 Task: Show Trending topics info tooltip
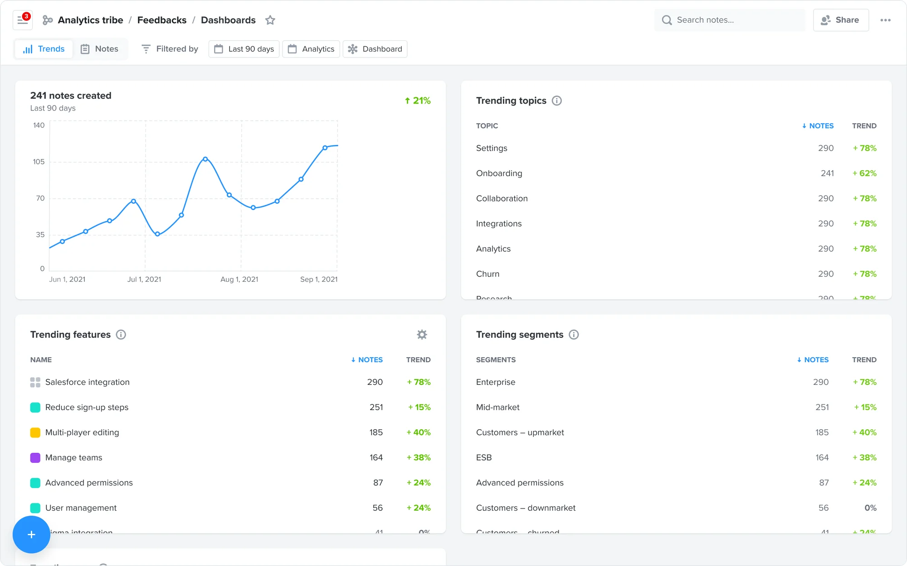556,101
